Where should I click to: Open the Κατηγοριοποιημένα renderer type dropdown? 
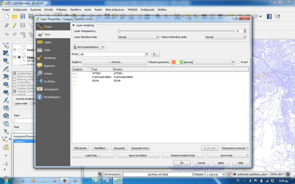(103, 47)
